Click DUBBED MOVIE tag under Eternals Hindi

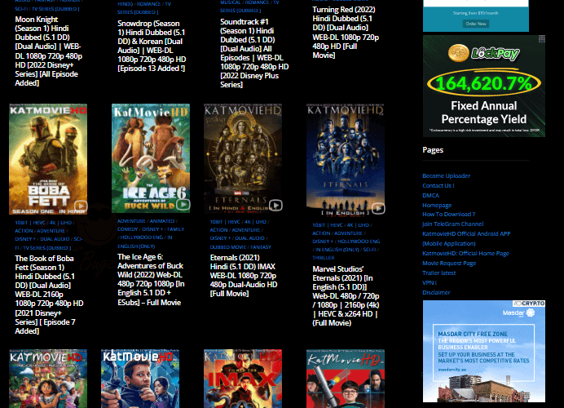228,247
